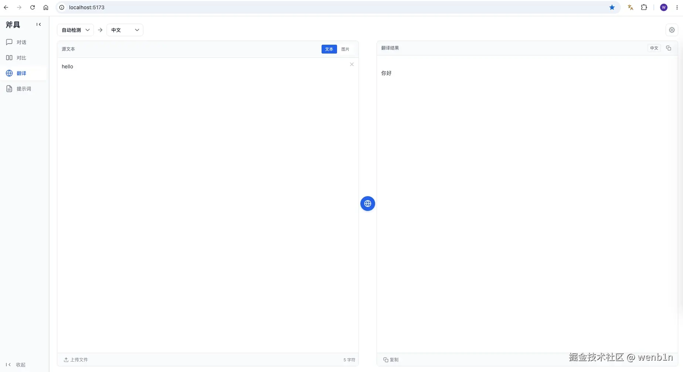Image resolution: width=683 pixels, height=372 pixels.
Task: Click the 5 字符 character count
Action: (349, 360)
